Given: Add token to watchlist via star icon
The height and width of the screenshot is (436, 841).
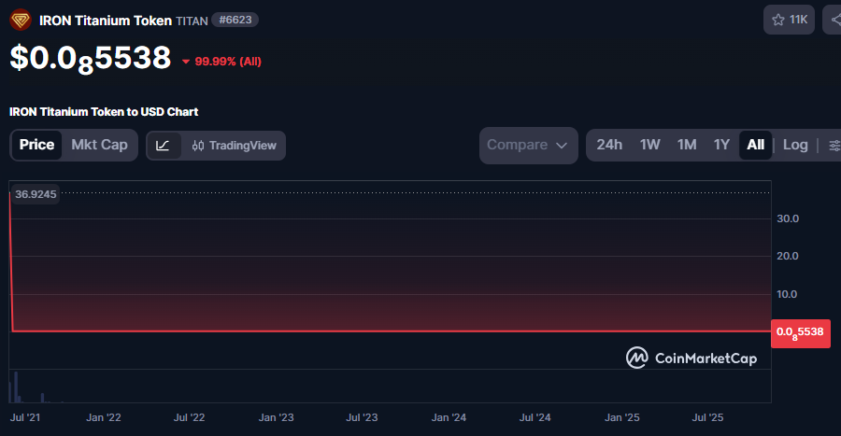Looking at the screenshot, I should point(790,20).
